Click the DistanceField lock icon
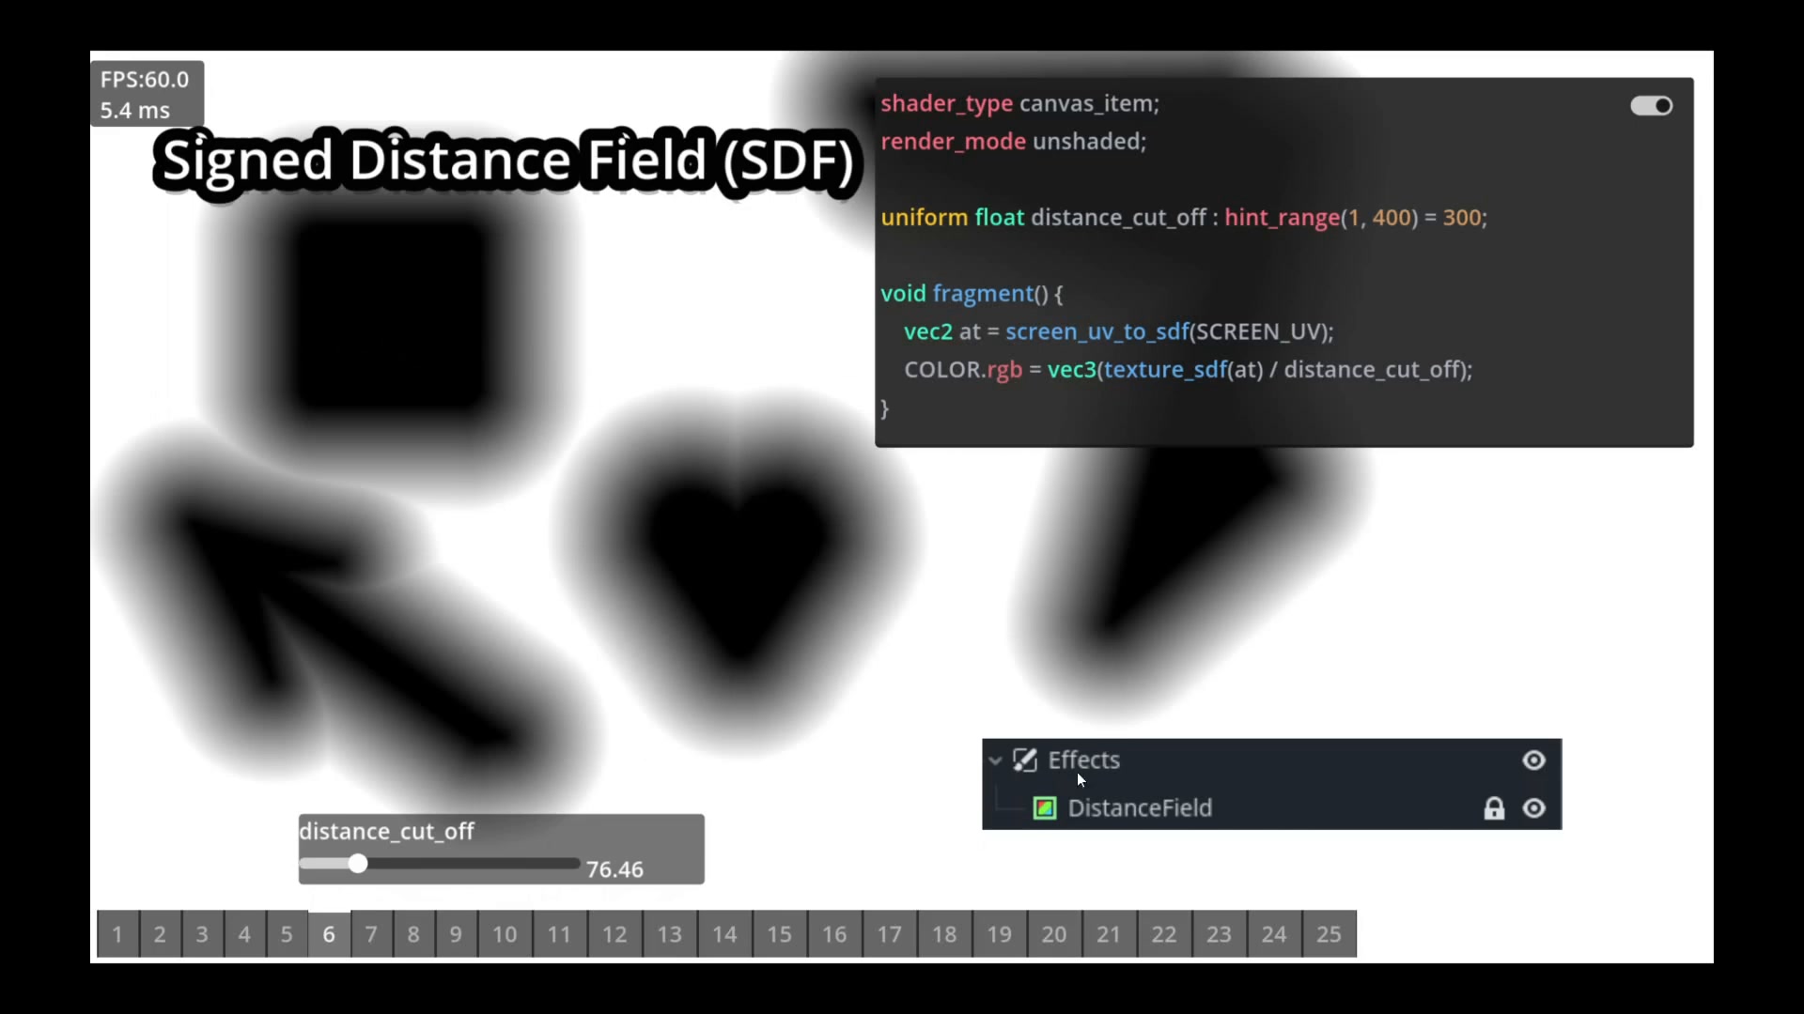Image resolution: width=1804 pixels, height=1014 pixels. (1494, 808)
